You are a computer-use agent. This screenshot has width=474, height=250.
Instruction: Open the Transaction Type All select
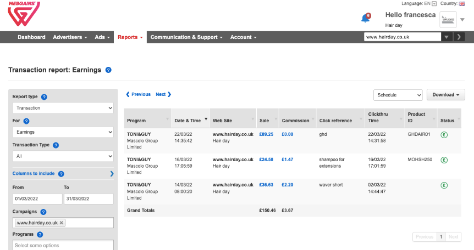[63, 156]
